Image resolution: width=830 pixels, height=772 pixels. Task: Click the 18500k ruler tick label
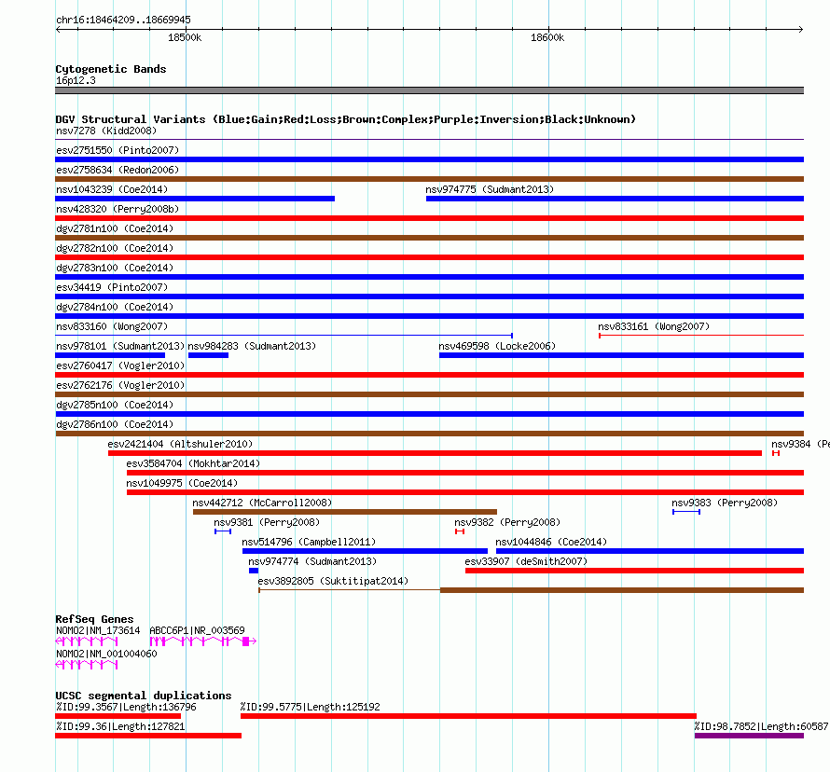click(185, 37)
